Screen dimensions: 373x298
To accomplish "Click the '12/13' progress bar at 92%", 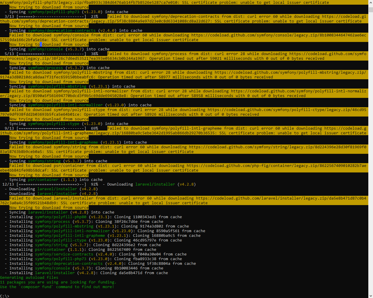I will click(x=50, y=184).
